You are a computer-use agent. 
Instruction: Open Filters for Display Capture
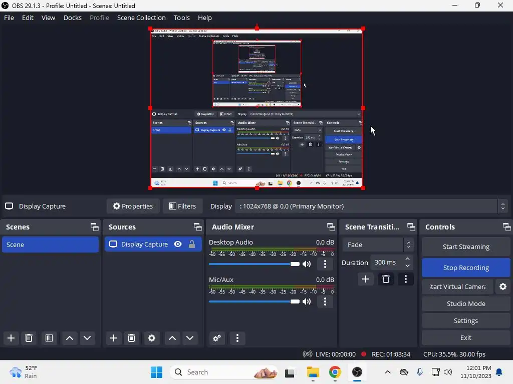(x=182, y=206)
